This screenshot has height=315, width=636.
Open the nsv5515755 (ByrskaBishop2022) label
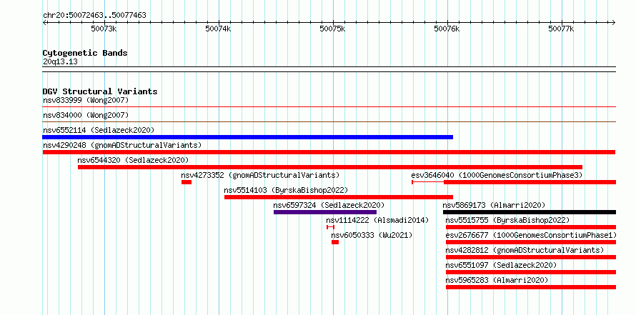(507, 220)
